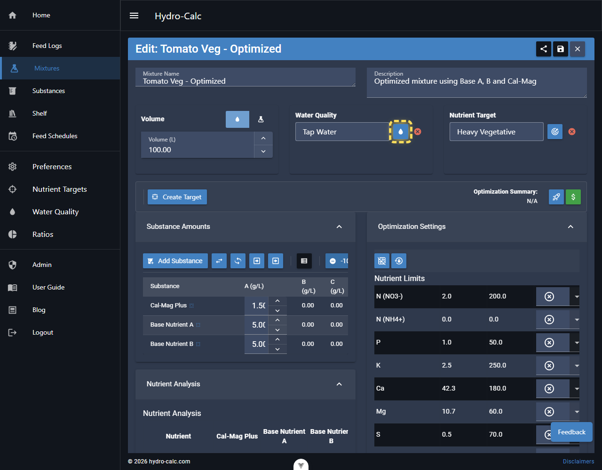Click the reset limits icon
This screenshot has width=602, height=470.
(x=399, y=260)
